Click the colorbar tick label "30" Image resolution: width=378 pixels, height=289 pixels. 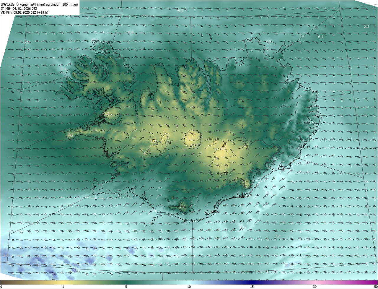click(x=315, y=287)
